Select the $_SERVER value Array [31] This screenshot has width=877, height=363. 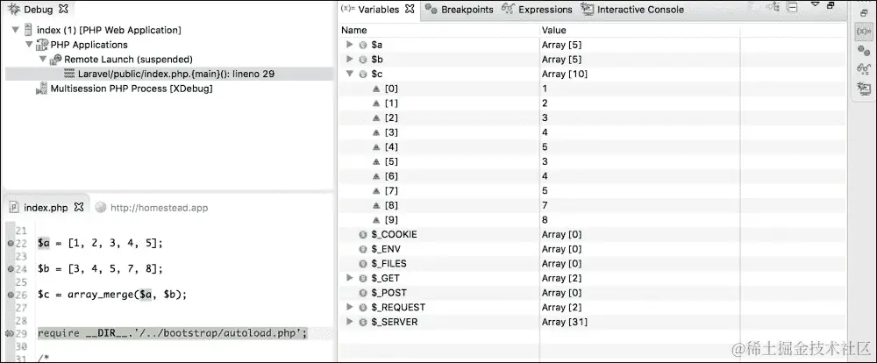tap(564, 322)
